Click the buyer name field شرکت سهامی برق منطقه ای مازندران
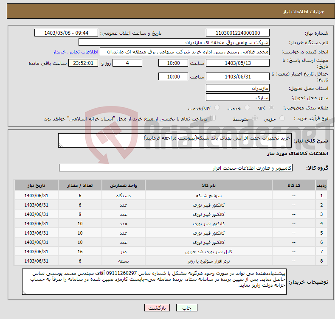 [x=174, y=42]
